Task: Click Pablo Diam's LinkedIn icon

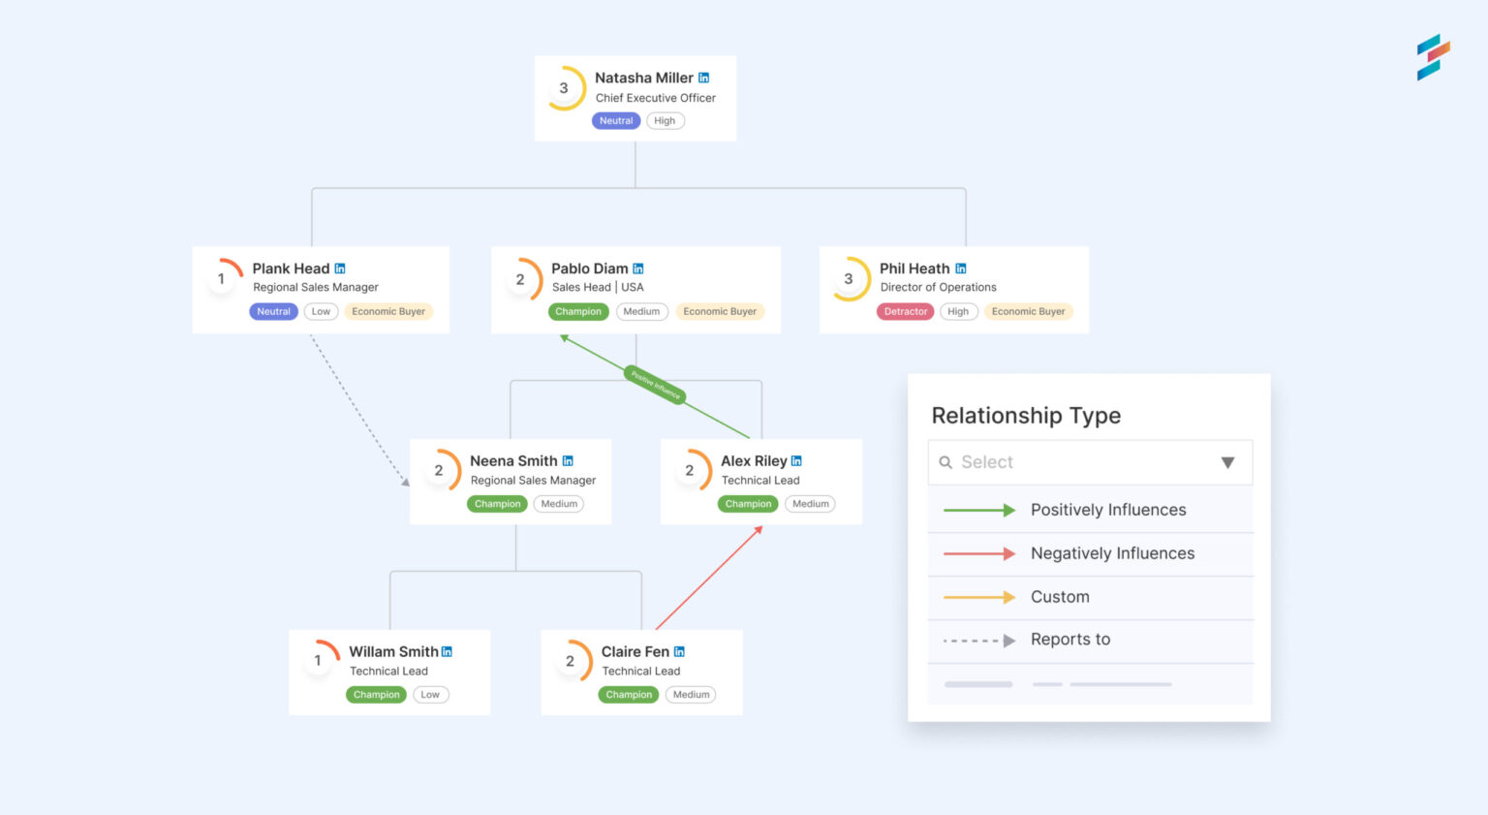Action: [x=638, y=268]
